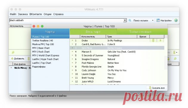The width and height of the screenshot is (188, 108).
Task: Click the download icon next to Добавить
Action: 29,58
